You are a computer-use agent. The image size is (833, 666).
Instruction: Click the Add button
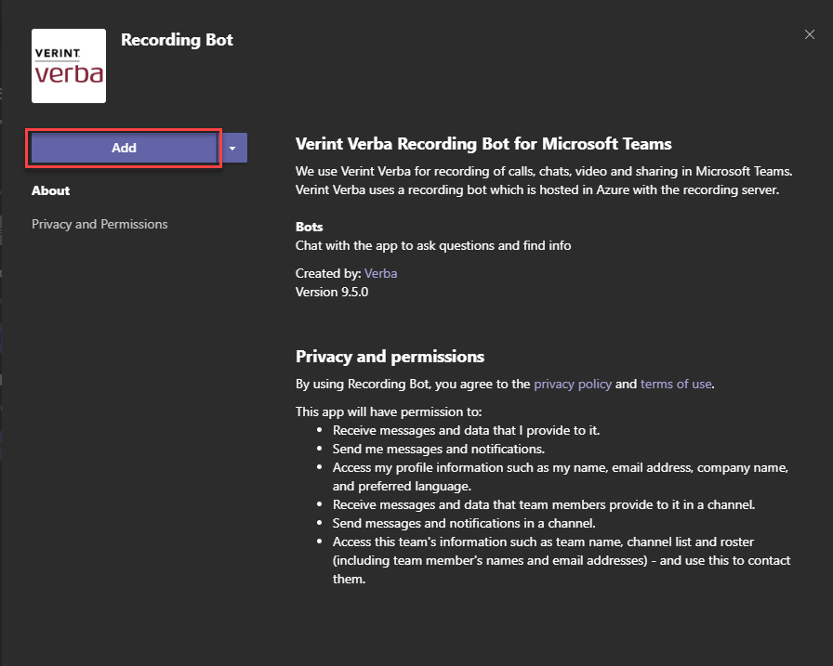coord(124,148)
